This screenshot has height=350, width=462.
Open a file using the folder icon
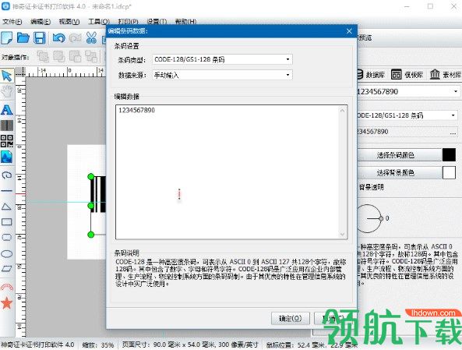[x=23, y=38]
